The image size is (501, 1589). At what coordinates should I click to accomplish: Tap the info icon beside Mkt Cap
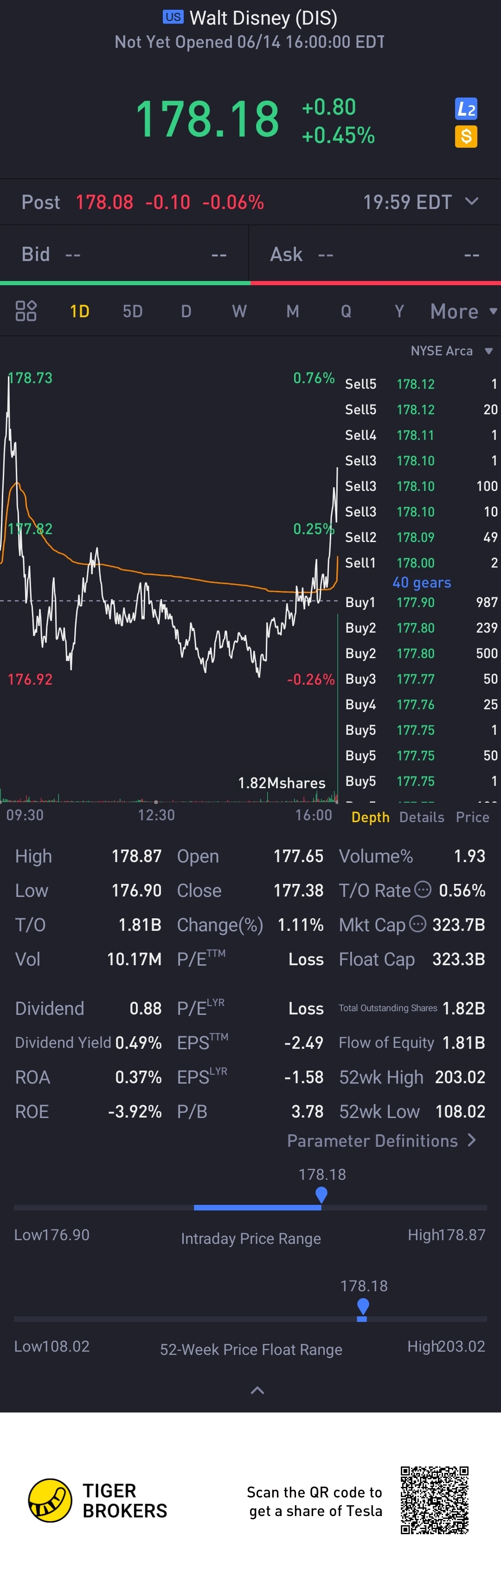[x=418, y=924]
